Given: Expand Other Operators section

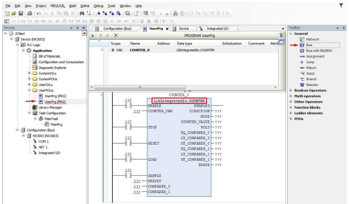Looking at the screenshot, I should 290,102.
